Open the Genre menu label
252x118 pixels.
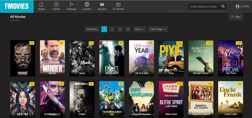coord(56,9)
